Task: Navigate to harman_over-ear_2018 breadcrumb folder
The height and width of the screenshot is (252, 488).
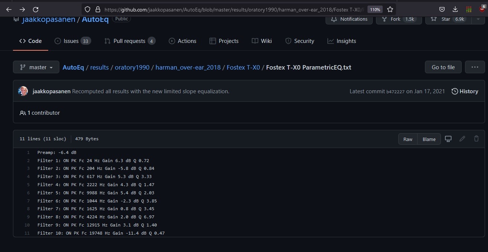Action: [x=188, y=67]
